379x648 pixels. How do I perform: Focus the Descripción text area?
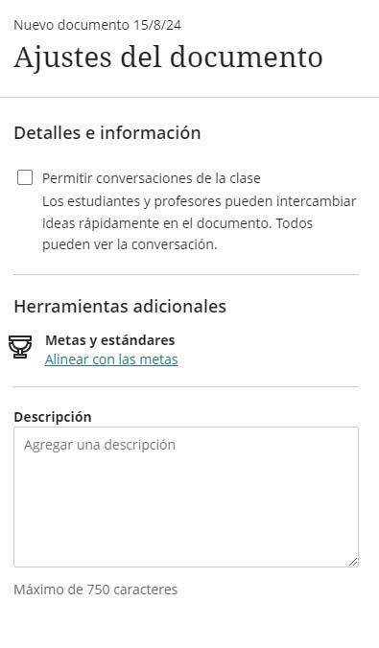point(186,497)
